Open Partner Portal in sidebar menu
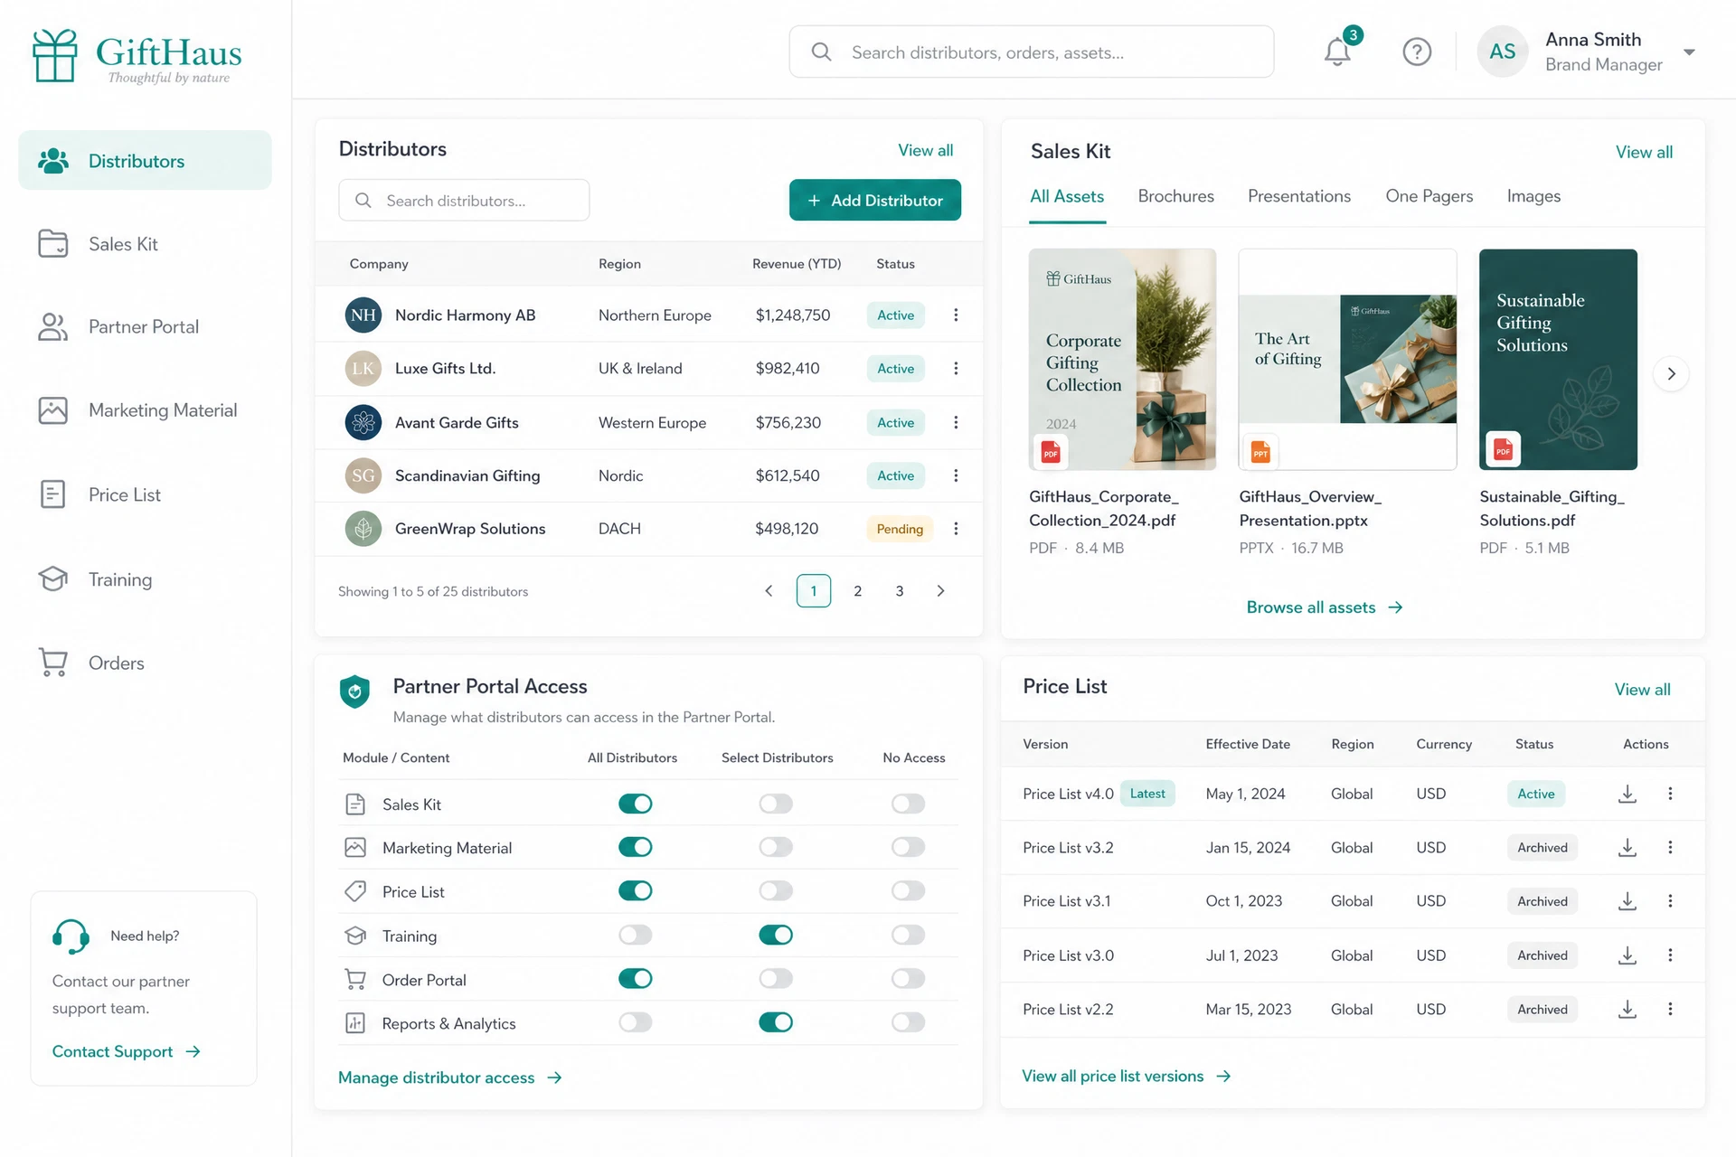 click(x=145, y=327)
